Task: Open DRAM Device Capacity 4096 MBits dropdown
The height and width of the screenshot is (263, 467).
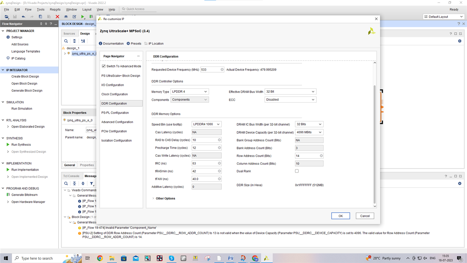Action: click(x=309, y=132)
